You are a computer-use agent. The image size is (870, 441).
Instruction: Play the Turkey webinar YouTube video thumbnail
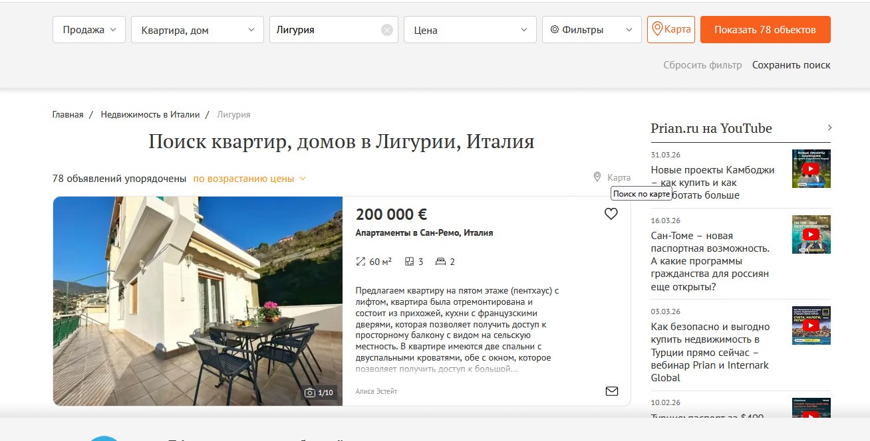click(x=811, y=325)
